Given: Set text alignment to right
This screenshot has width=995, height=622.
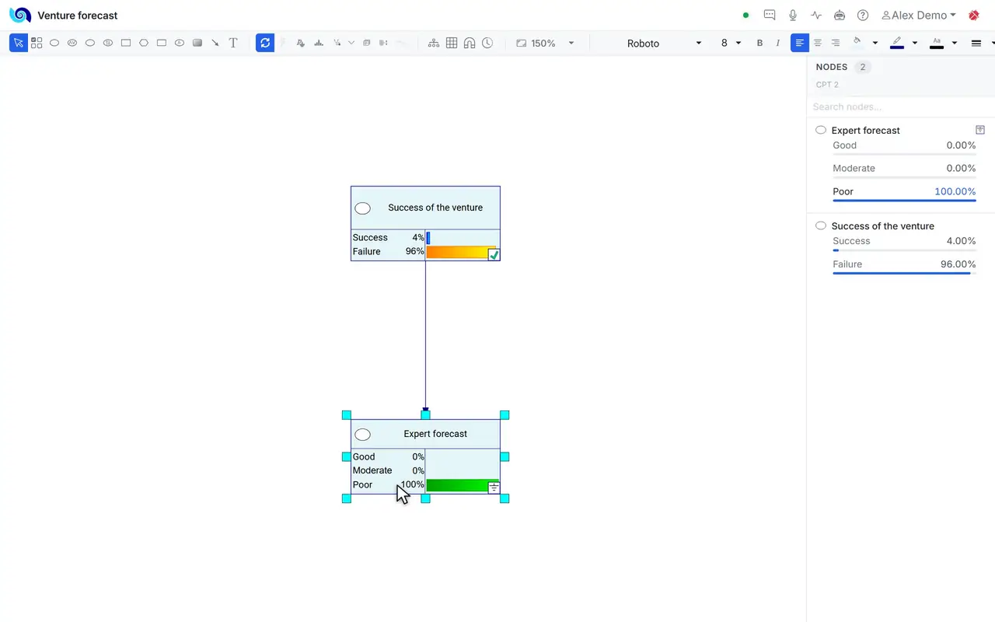Looking at the screenshot, I should point(836,43).
